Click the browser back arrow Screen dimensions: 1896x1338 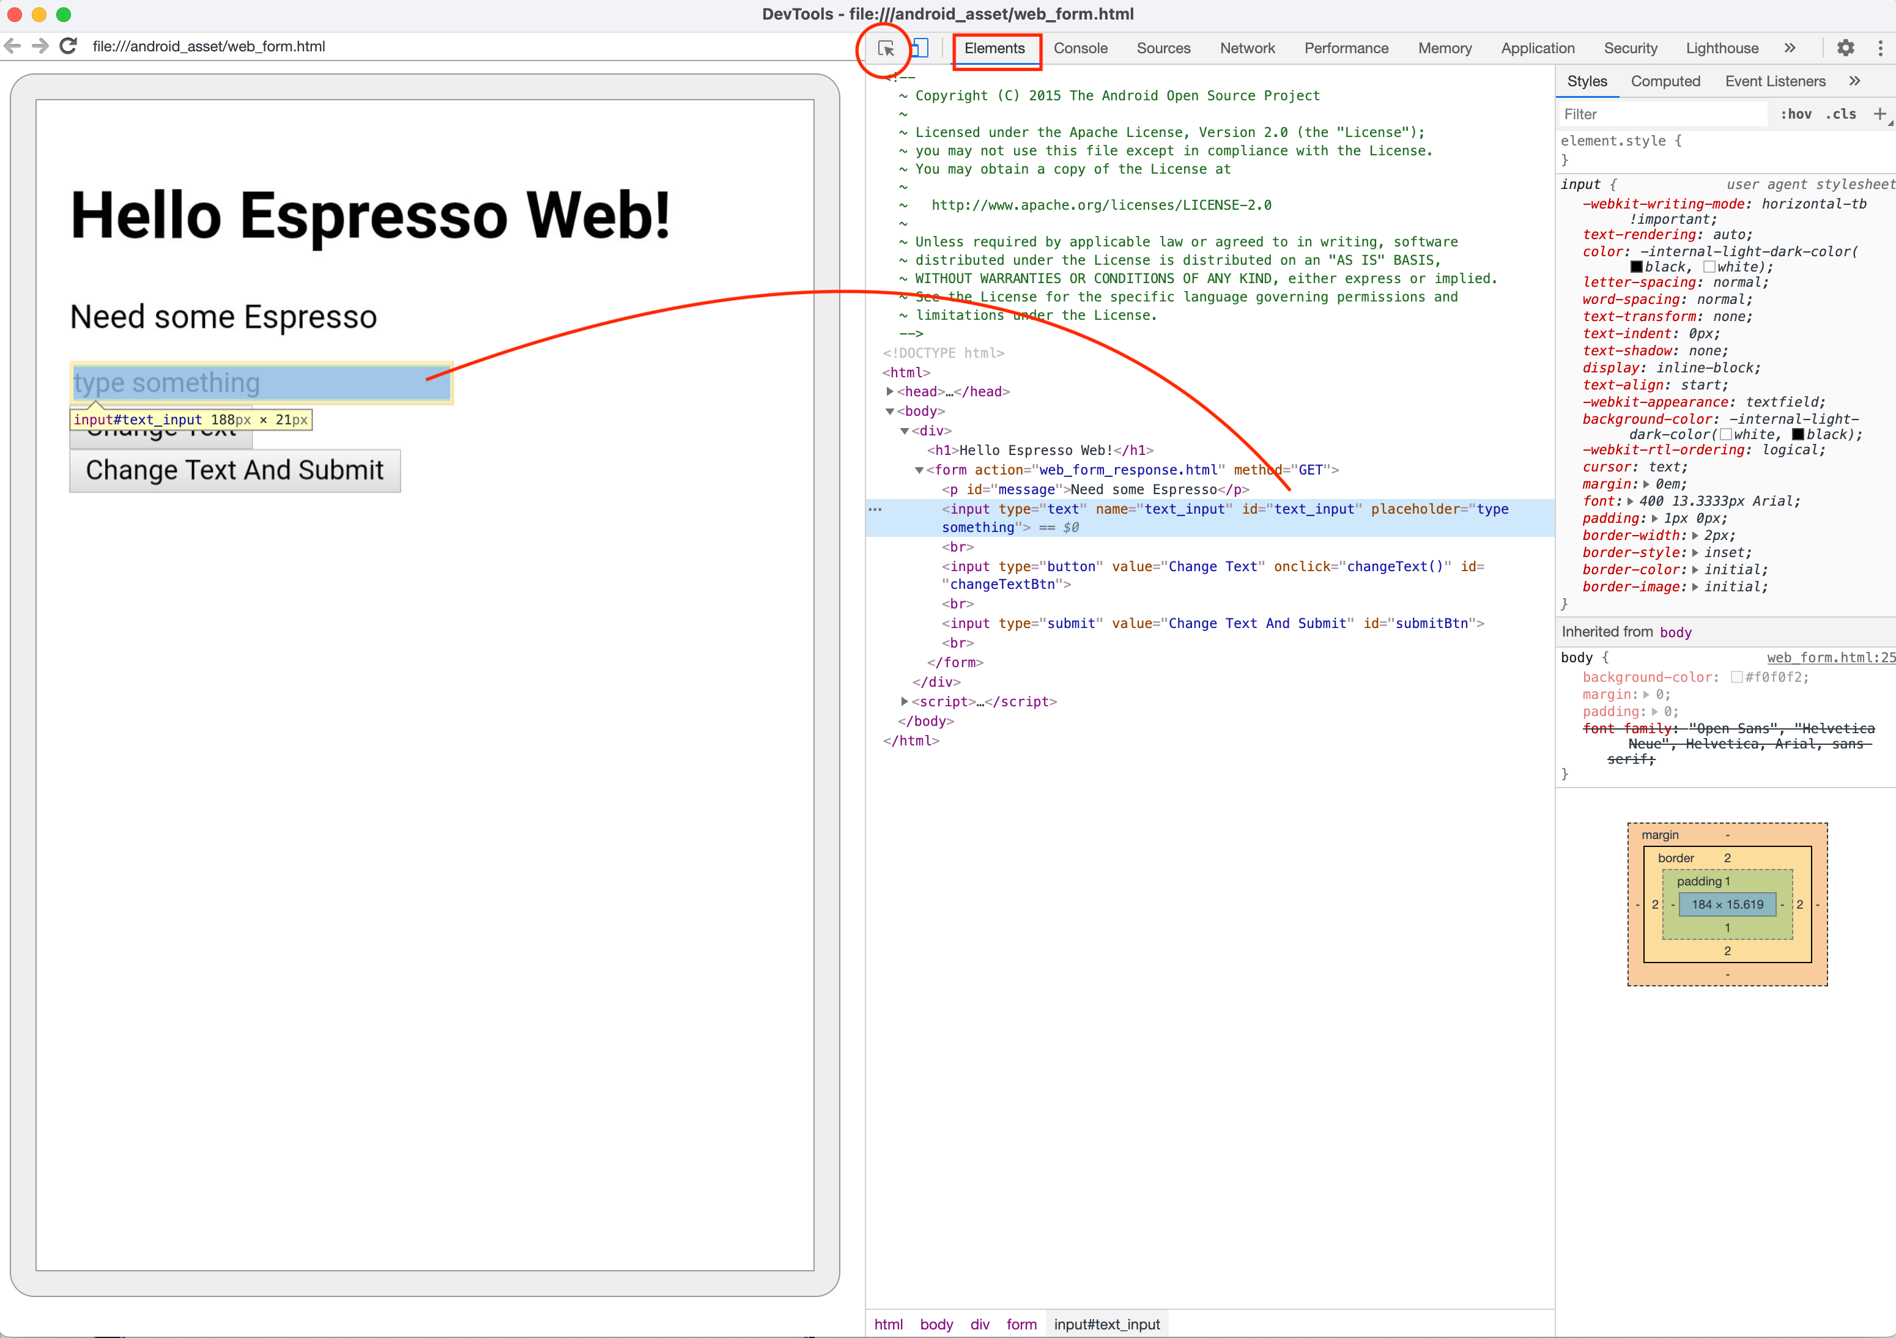[x=12, y=46]
